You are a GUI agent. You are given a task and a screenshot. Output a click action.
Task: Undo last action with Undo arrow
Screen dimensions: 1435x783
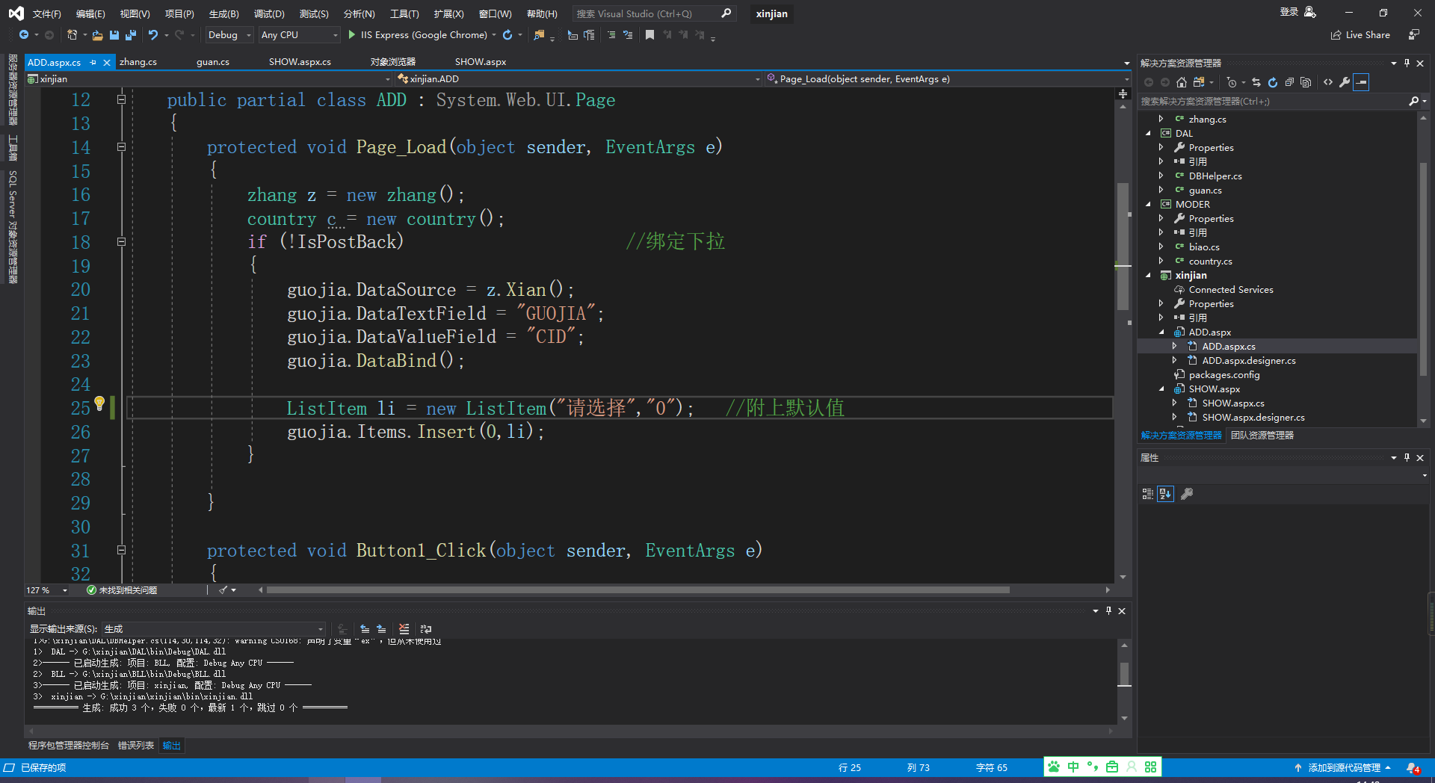153,35
